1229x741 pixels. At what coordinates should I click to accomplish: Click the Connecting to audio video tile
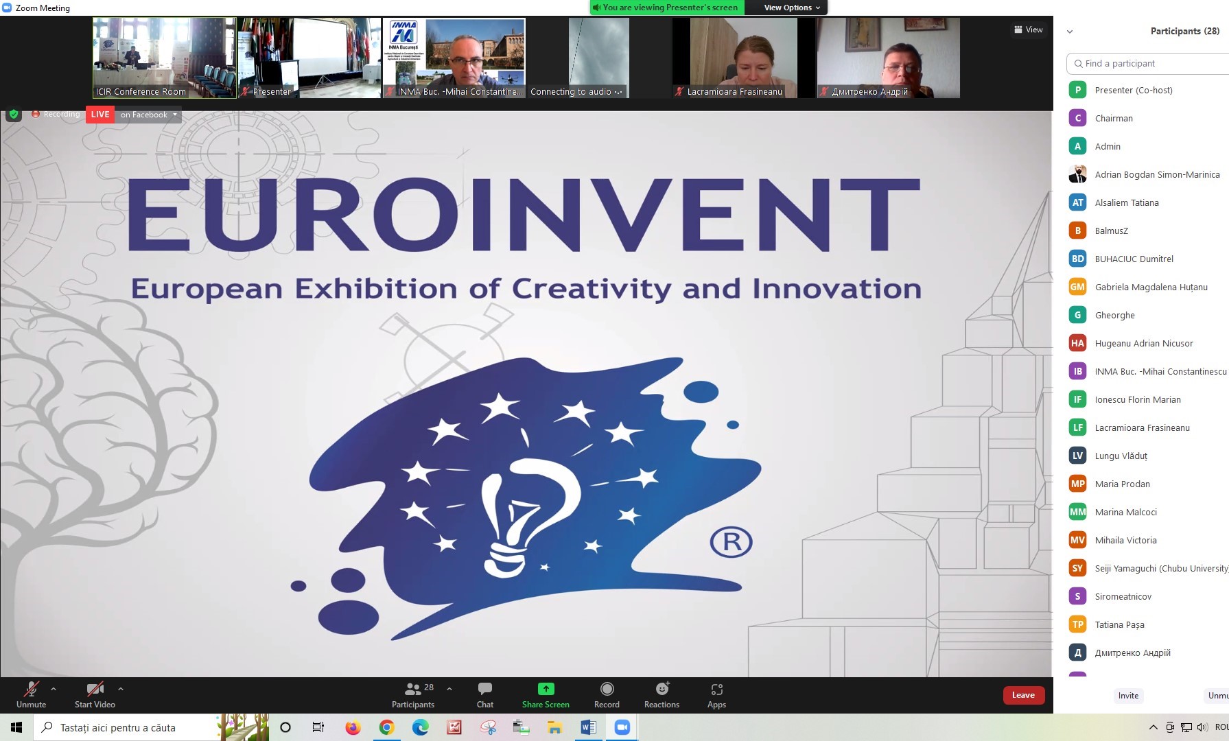(598, 58)
